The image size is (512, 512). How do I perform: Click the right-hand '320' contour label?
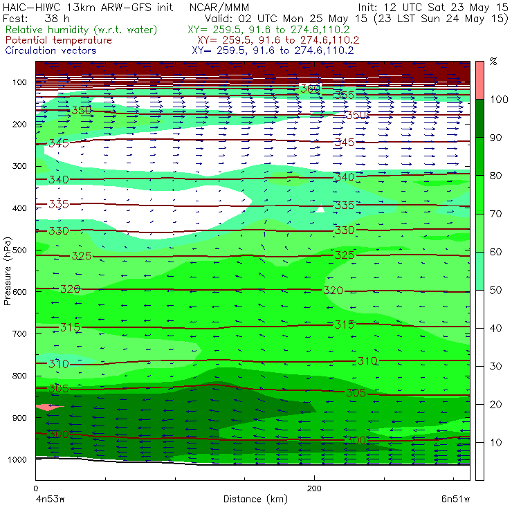pyautogui.click(x=333, y=291)
